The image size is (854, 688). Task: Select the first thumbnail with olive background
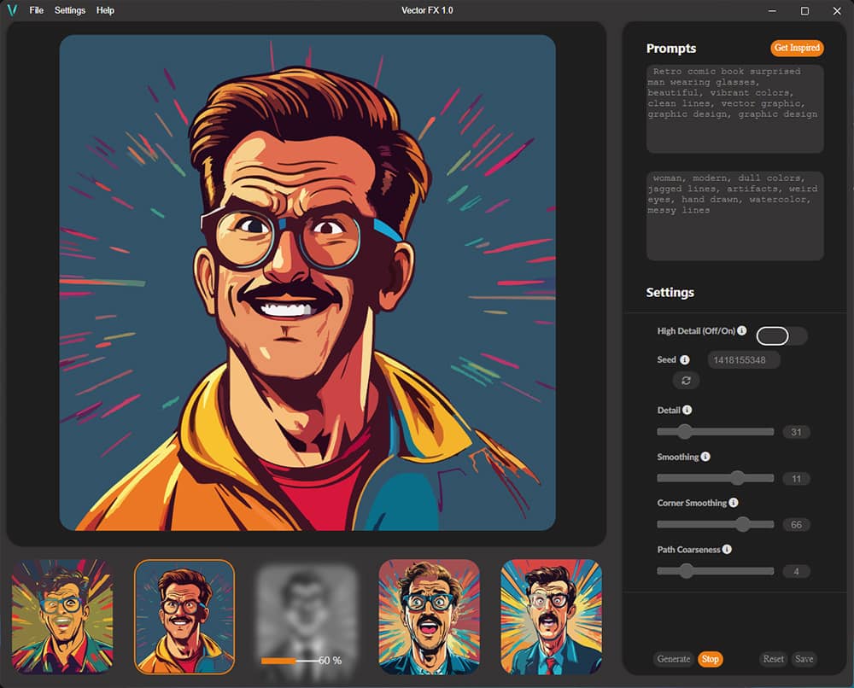coord(61,616)
